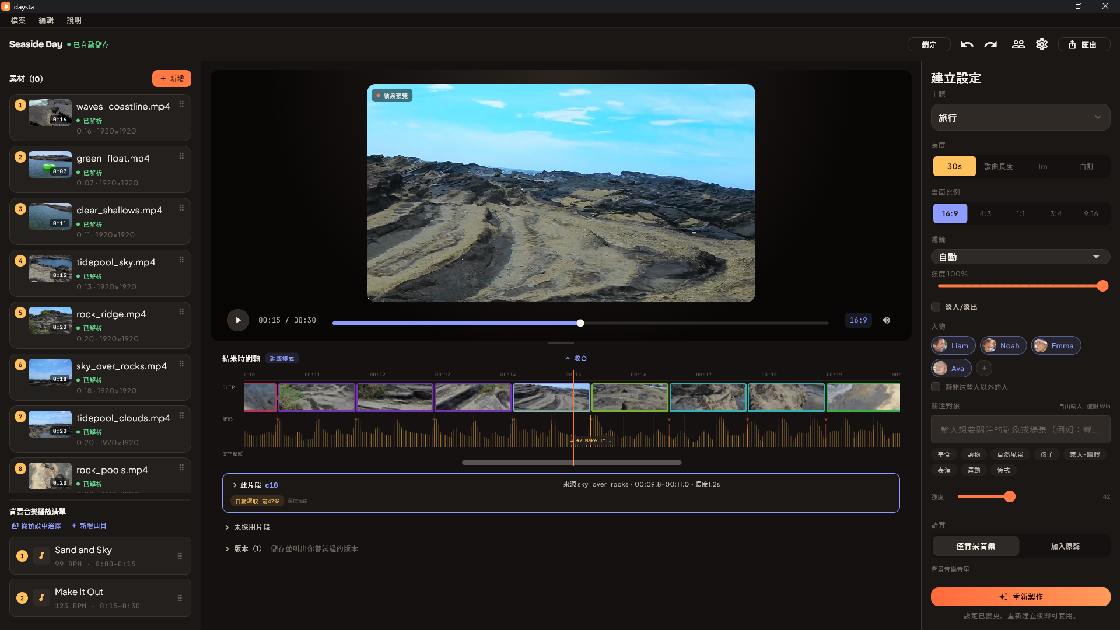Click 新增曲目 add track link

[89, 526]
